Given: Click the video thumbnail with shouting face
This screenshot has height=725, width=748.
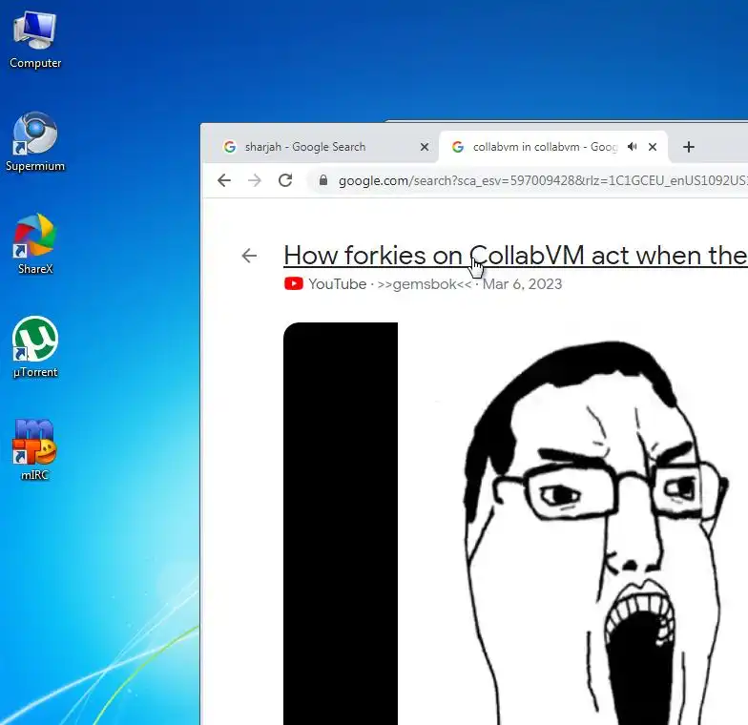Looking at the screenshot, I should point(515,523).
